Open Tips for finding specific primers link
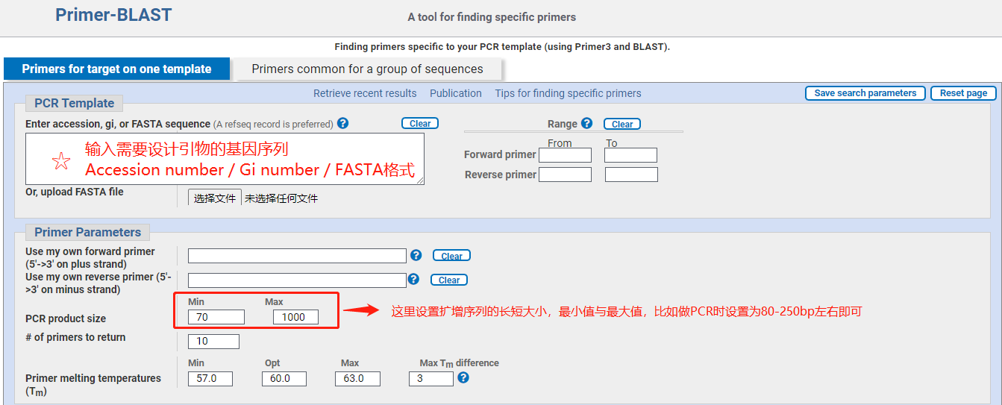Screen dimensions: 1002x405 [568, 93]
